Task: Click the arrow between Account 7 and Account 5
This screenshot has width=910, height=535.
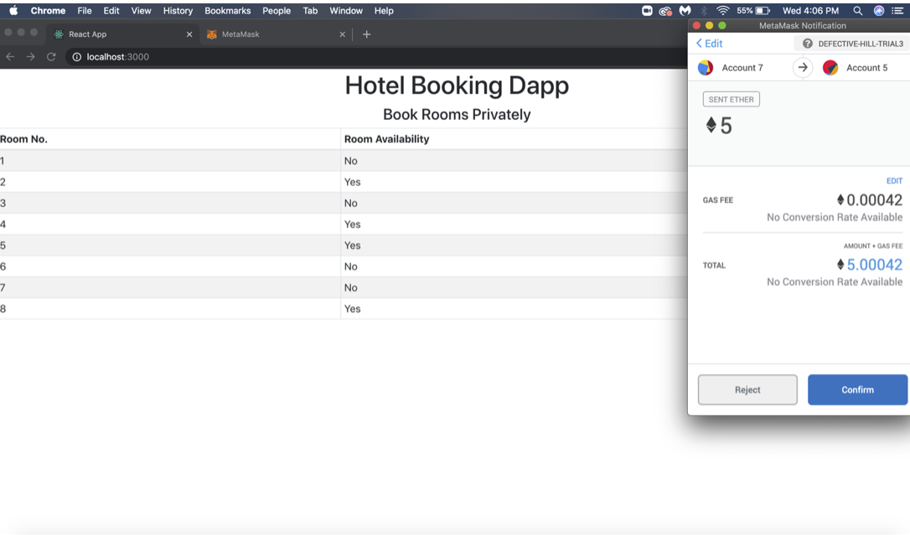Action: (803, 68)
